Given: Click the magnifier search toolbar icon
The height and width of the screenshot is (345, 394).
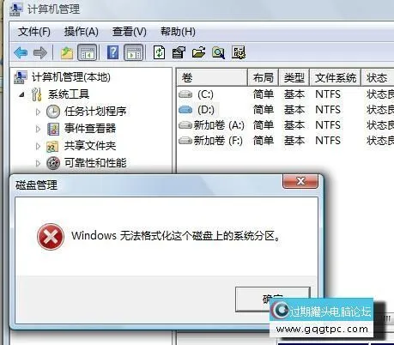Looking at the screenshot, I should pos(218,52).
